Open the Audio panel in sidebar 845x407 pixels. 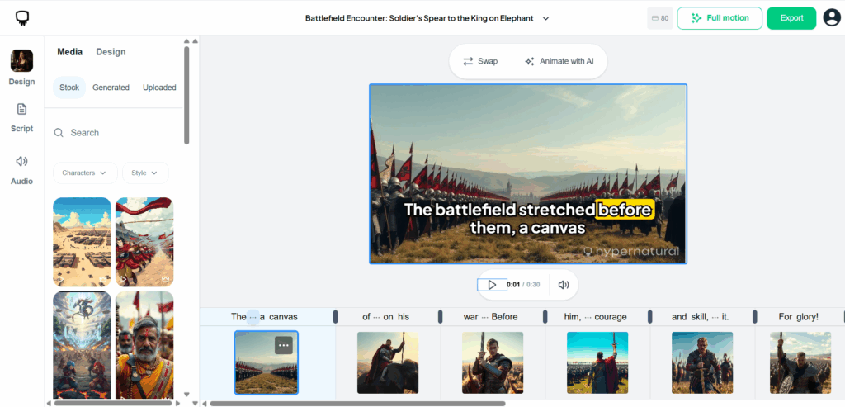pyautogui.click(x=21, y=168)
